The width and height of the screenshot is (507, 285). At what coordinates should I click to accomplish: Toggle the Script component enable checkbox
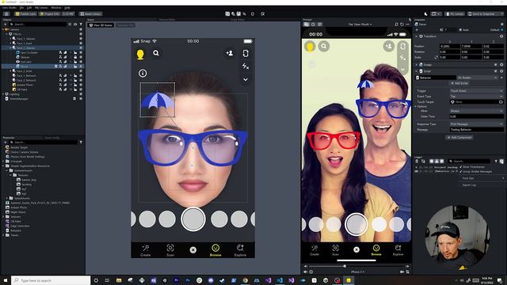click(x=495, y=71)
